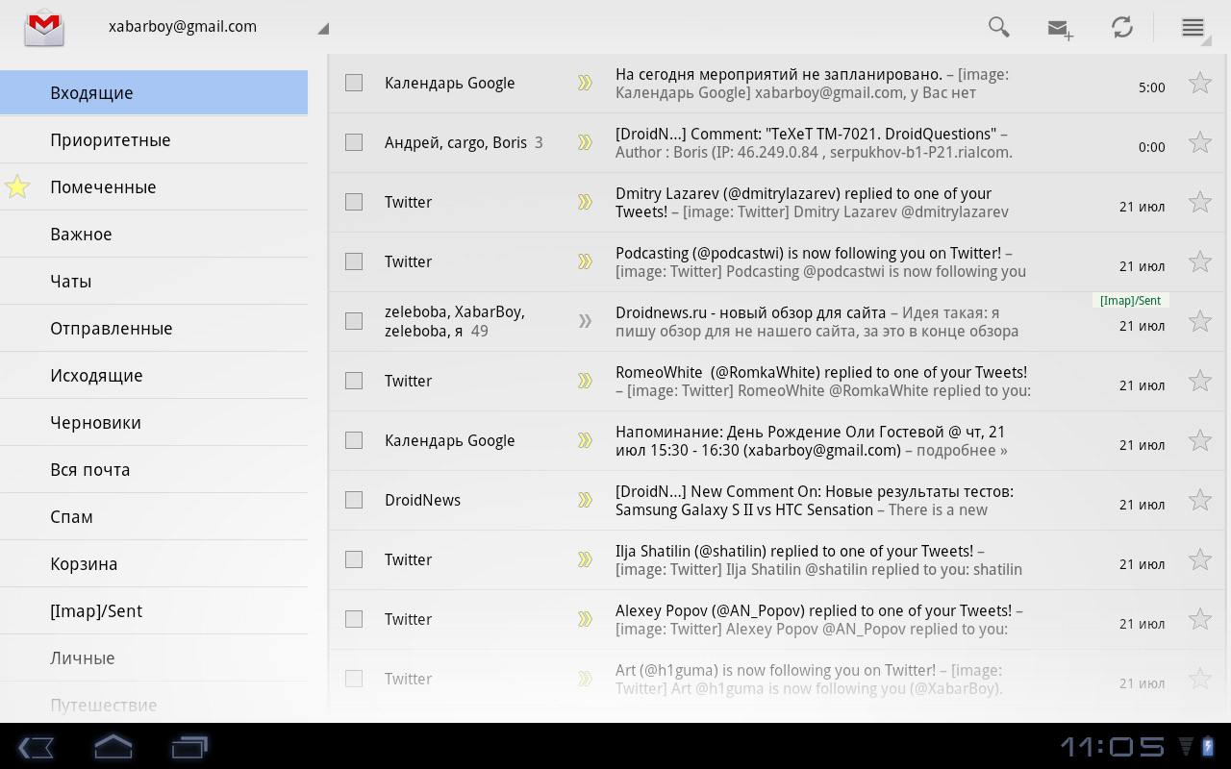Toggle importance marker on Alexey Popov email
Image resolution: width=1231 pixels, height=769 pixels.
(x=585, y=619)
